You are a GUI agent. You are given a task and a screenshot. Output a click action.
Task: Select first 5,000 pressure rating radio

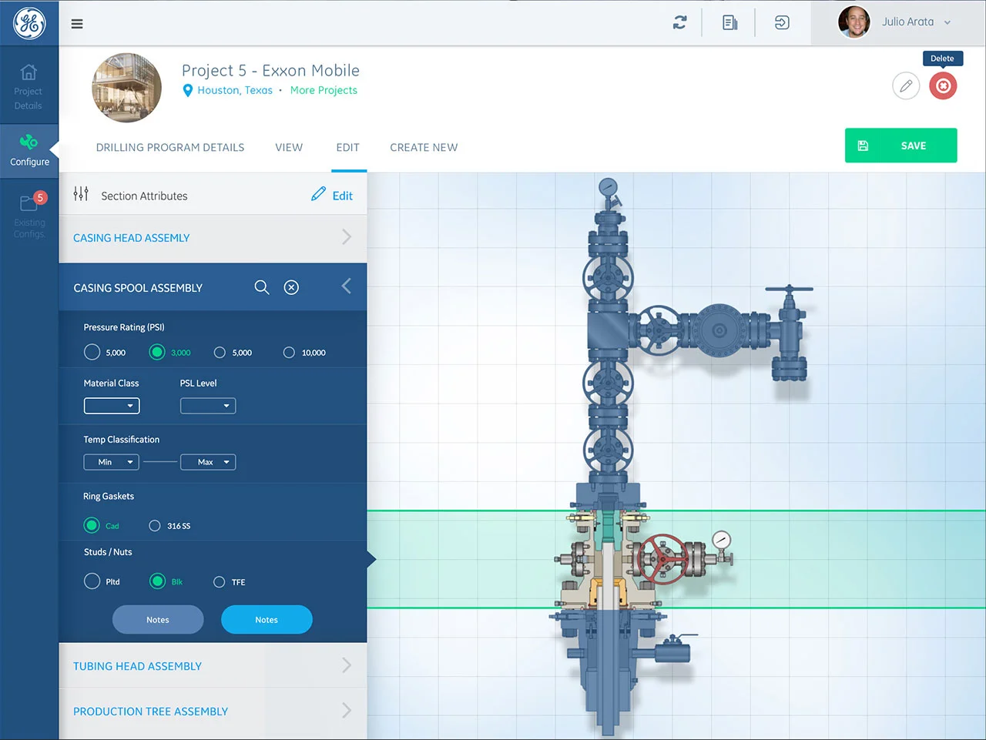tap(92, 352)
